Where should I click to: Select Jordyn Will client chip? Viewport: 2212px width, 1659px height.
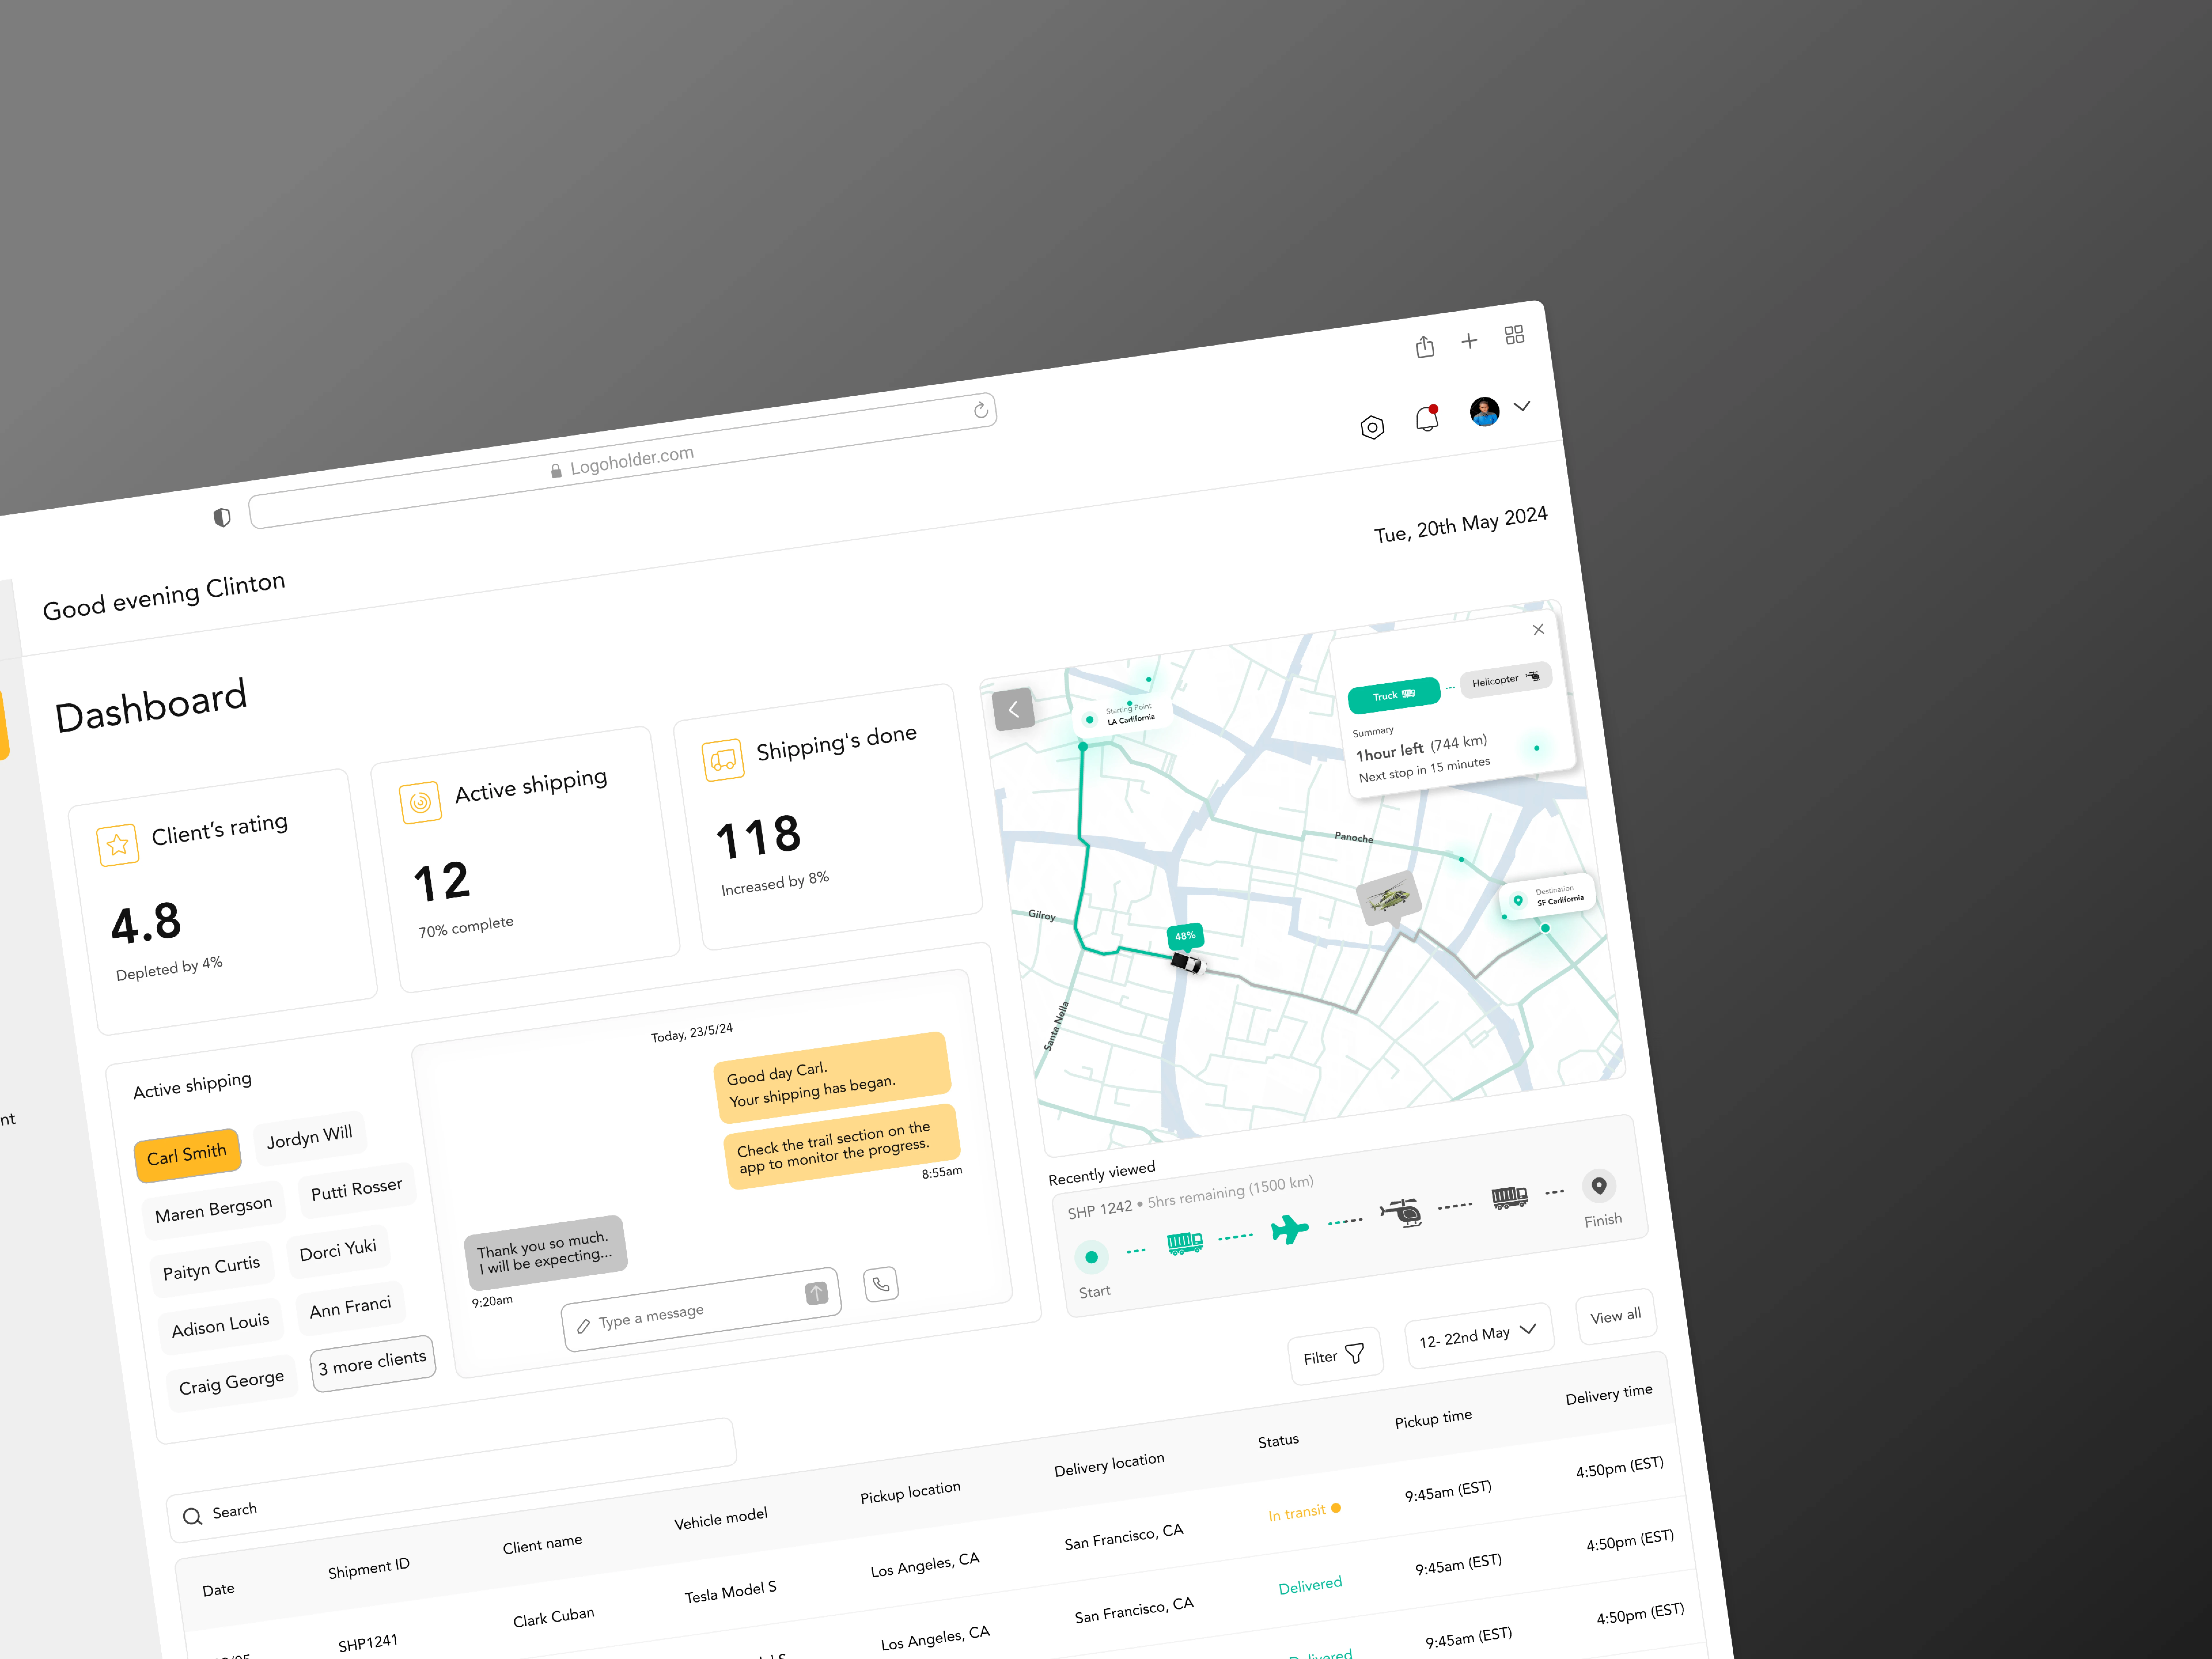point(310,1138)
